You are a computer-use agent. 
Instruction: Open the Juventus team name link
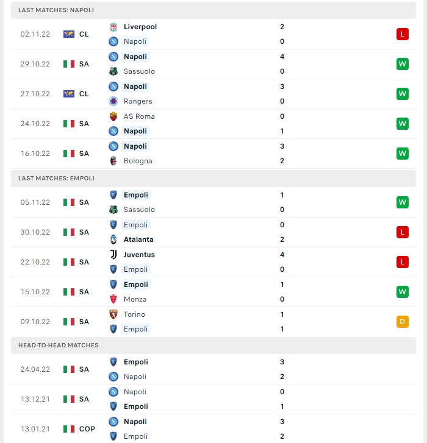coord(139,255)
